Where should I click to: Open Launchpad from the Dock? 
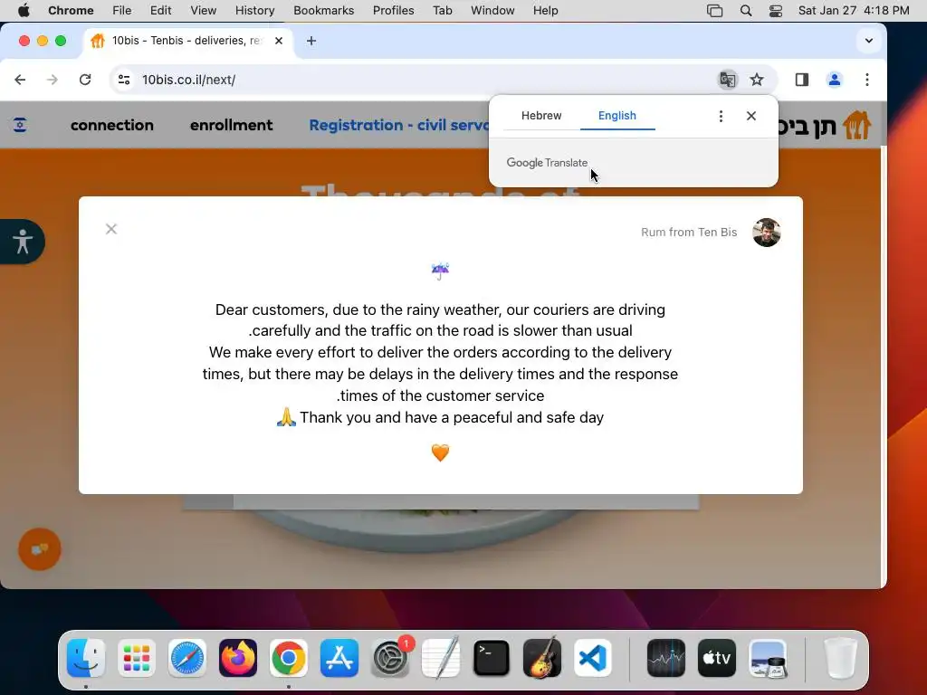click(137, 658)
